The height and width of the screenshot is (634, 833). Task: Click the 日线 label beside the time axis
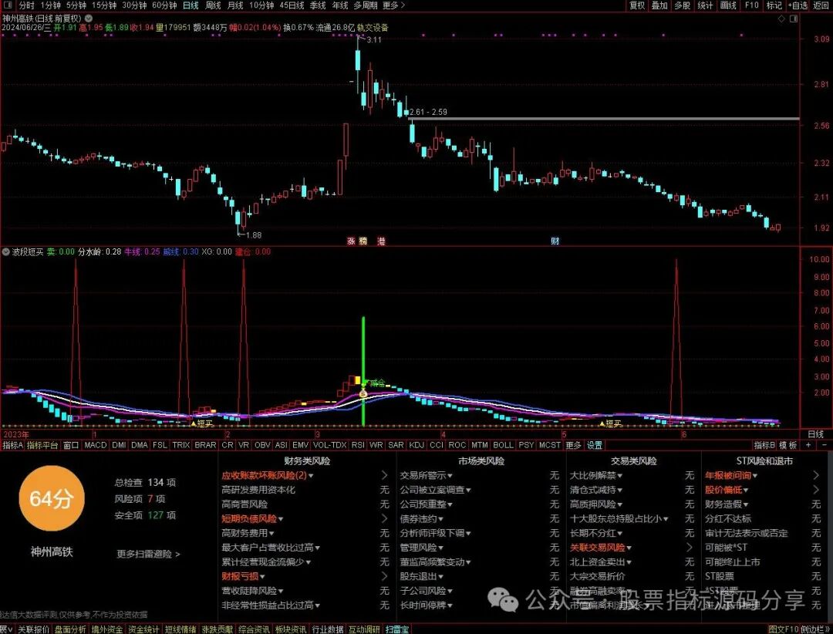[815, 434]
